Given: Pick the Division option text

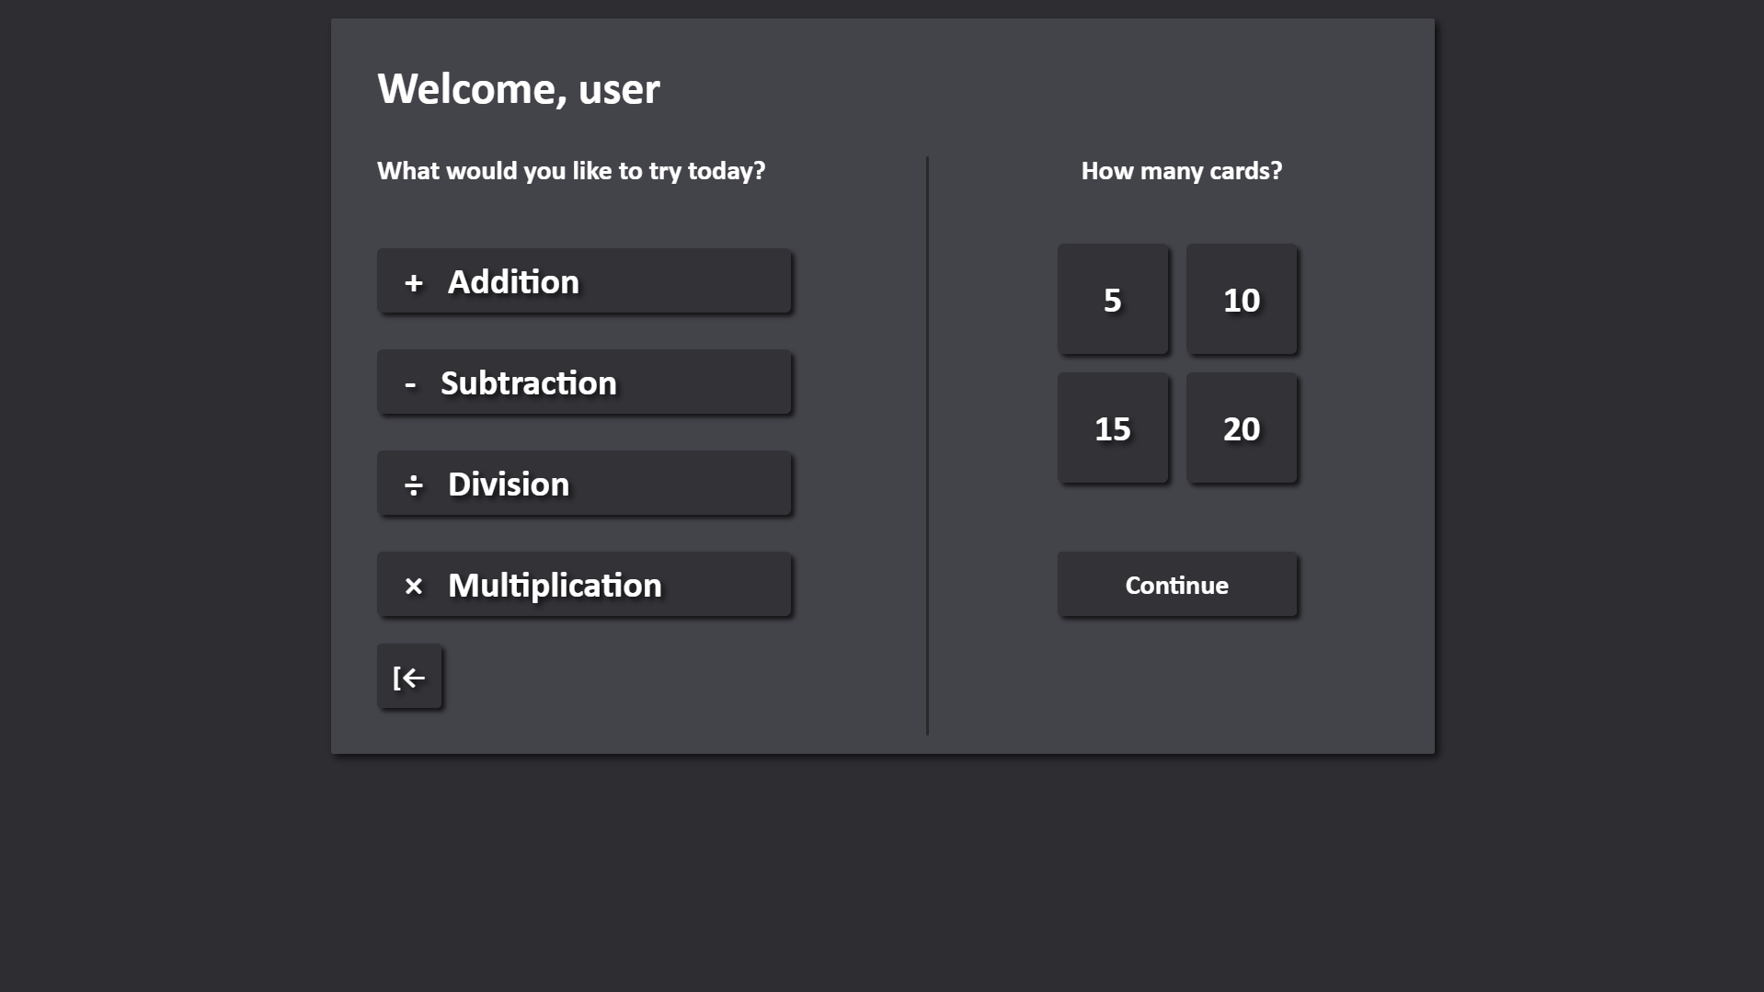Looking at the screenshot, I should tap(508, 485).
